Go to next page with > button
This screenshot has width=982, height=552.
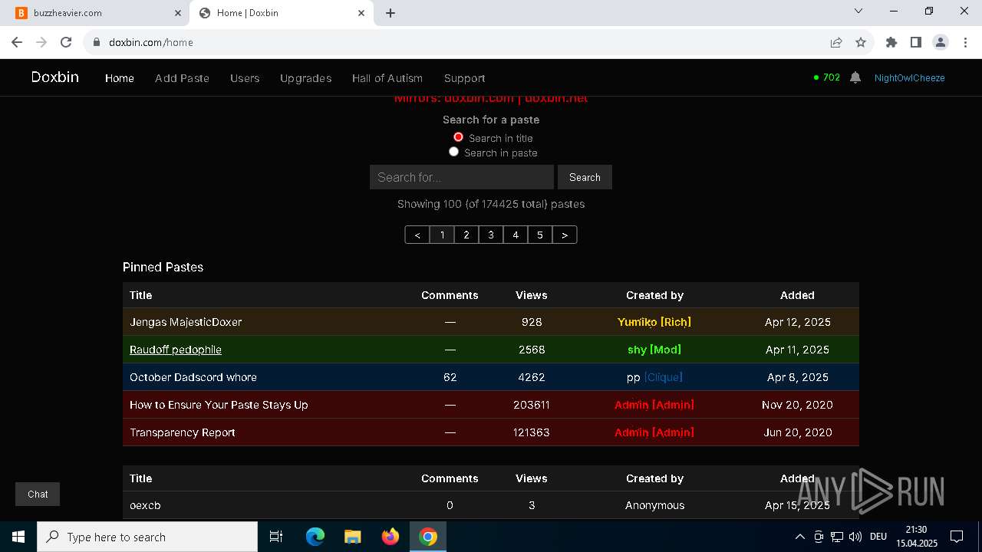pyautogui.click(x=565, y=235)
